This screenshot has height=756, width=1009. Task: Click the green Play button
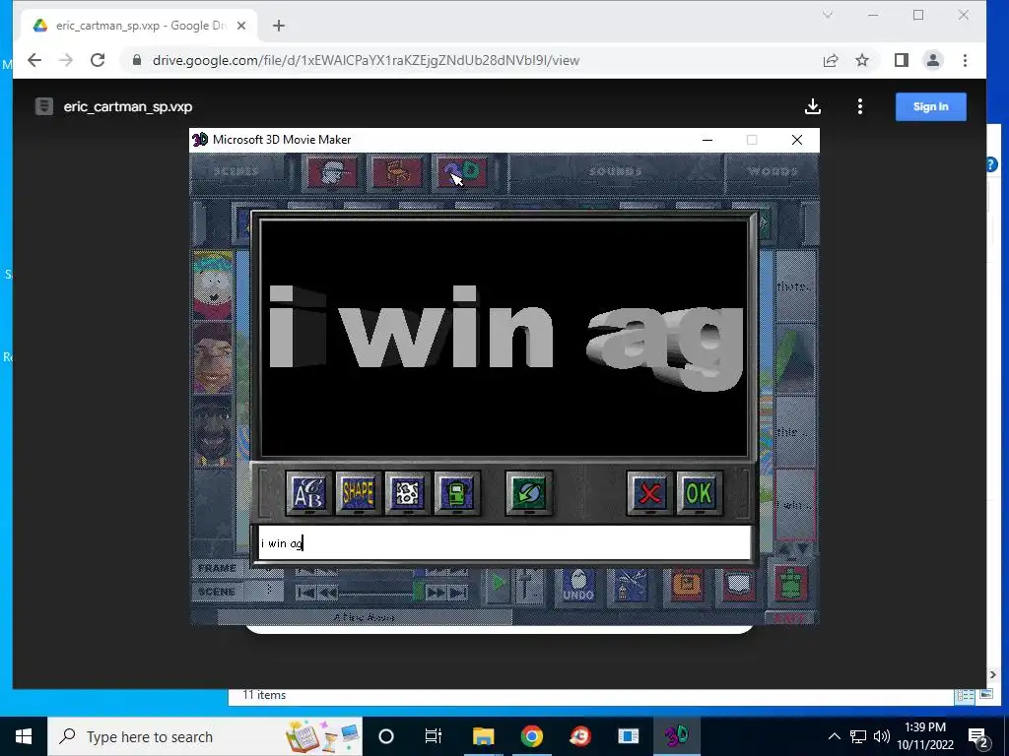point(498,584)
